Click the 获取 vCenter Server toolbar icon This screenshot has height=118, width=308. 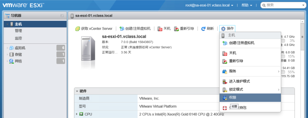click(77, 29)
